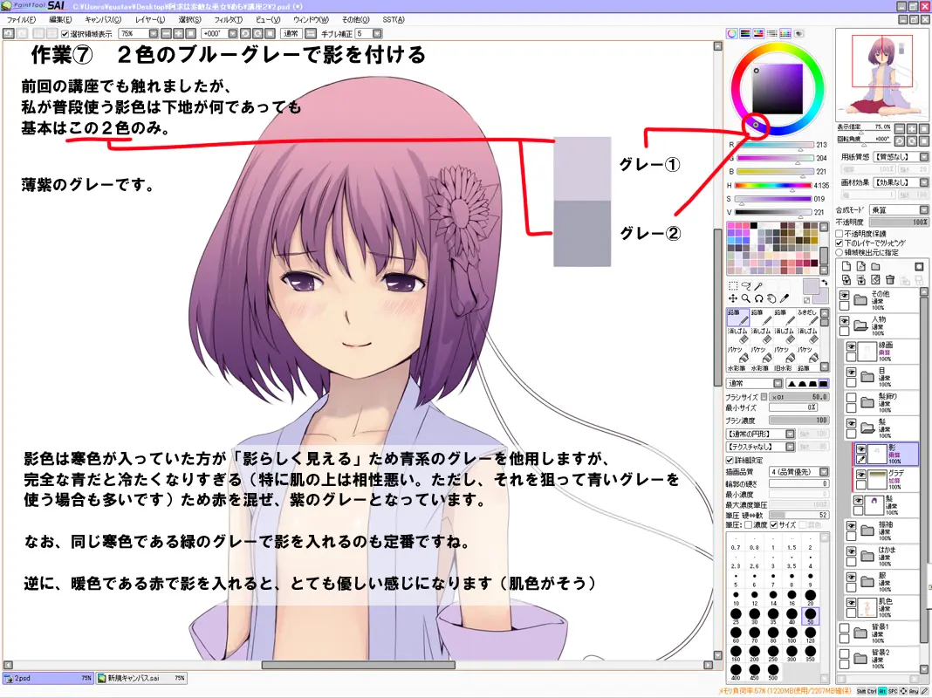
Task: Zoom out with navigator minus button
Action: click(x=900, y=128)
